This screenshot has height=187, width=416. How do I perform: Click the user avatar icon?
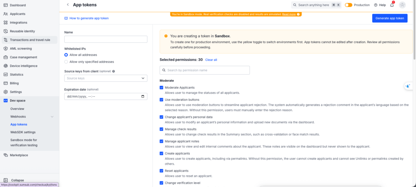coord(402,5)
